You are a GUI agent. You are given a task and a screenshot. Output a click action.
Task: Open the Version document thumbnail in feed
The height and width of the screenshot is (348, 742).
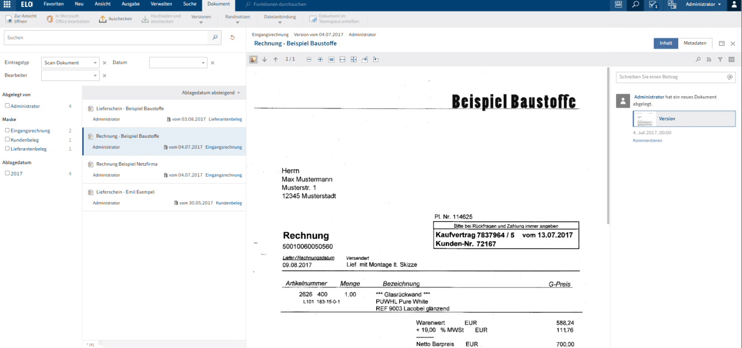(645, 119)
